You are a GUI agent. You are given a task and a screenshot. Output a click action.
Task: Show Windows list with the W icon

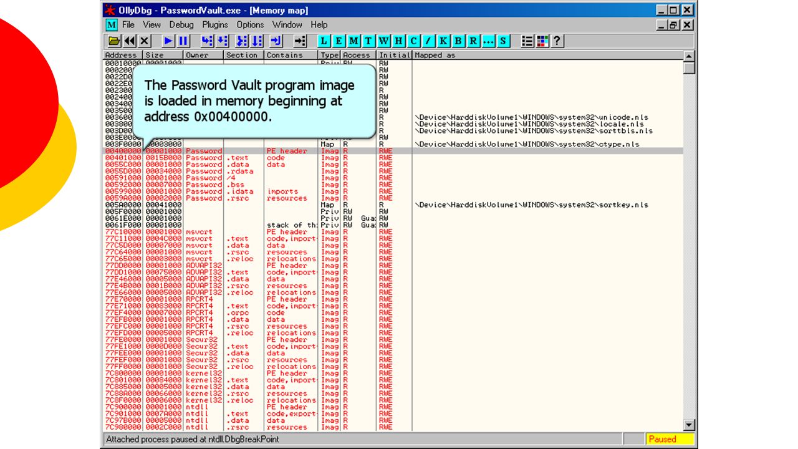point(383,41)
